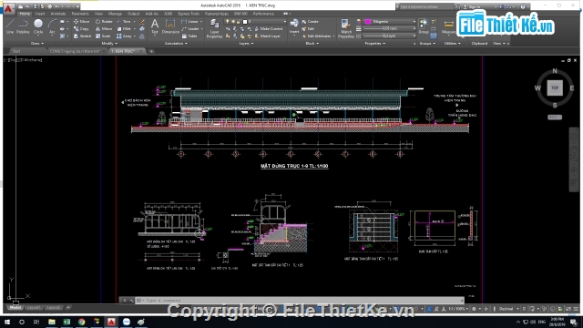The width and height of the screenshot is (583, 328).
Task: Click the Erase tool in Modify panel
Action: click(142, 22)
